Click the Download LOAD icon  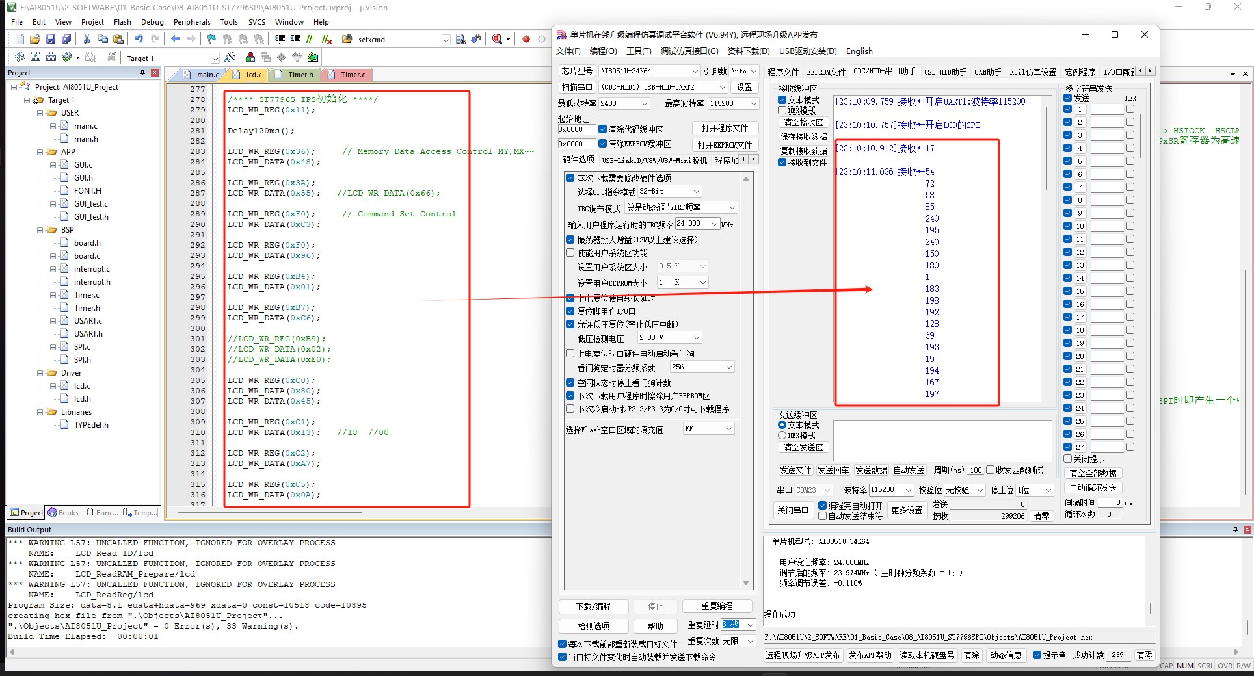click(x=111, y=57)
